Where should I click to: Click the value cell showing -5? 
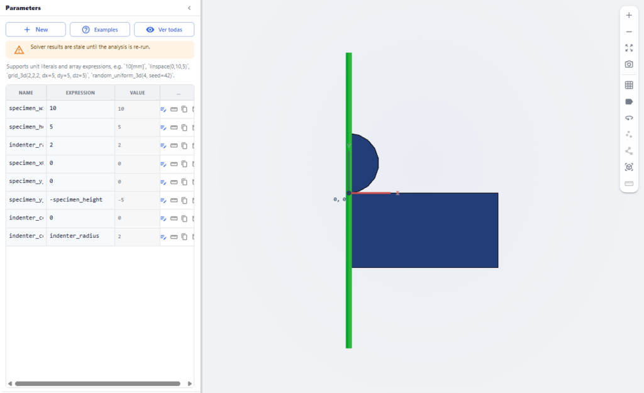click(137, 200)
